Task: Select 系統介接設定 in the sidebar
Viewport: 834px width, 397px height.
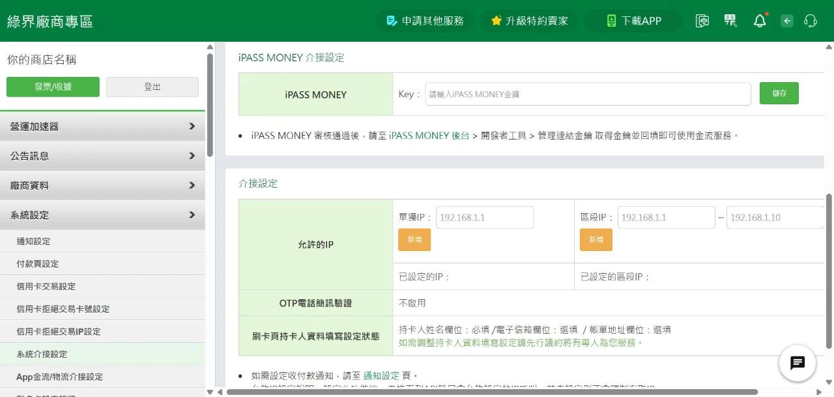Action: point(102,354)
